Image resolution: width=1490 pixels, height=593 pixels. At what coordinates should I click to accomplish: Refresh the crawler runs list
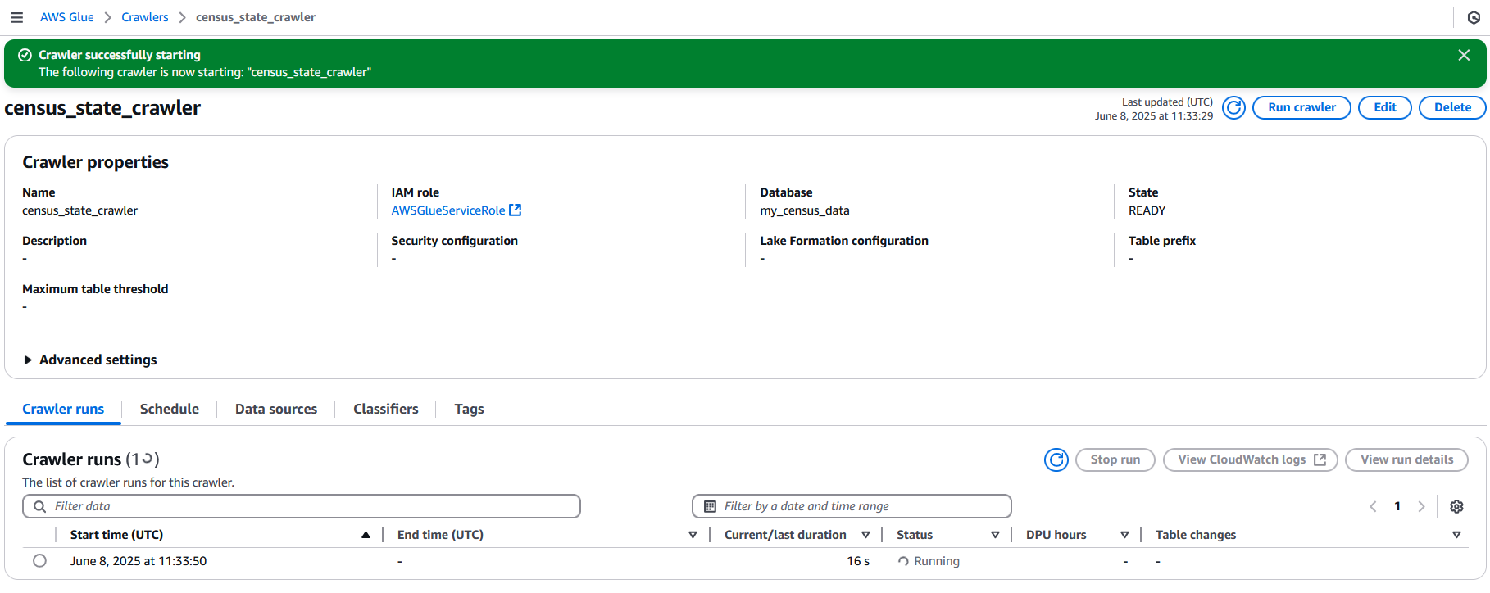(x=1056, y=460)
